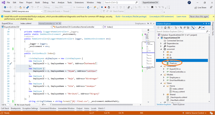This screenshot has height=115, width=215.
Task: Click the notifications bell in the status bar
Action: pos(212,113)
